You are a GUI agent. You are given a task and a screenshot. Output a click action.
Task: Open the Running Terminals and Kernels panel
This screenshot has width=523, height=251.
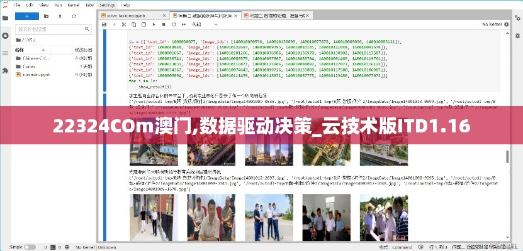tap(5, 36)
